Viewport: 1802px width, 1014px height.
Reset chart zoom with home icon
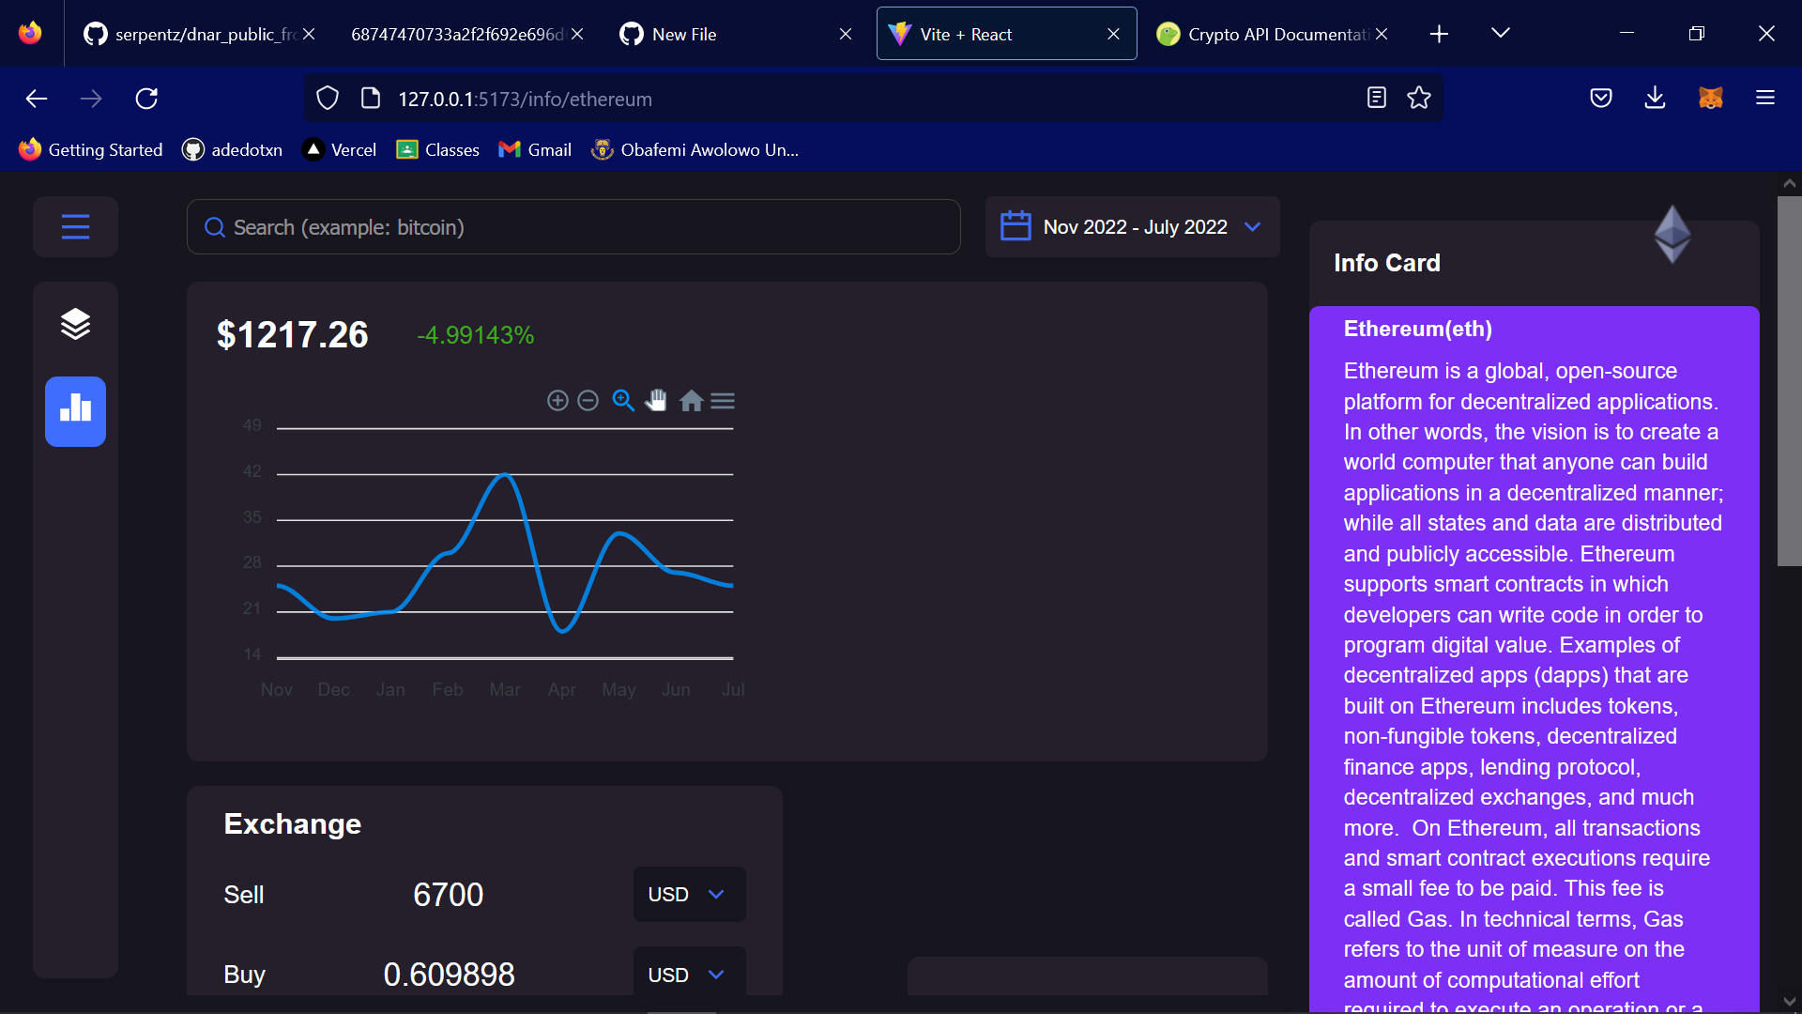(692, 401)
